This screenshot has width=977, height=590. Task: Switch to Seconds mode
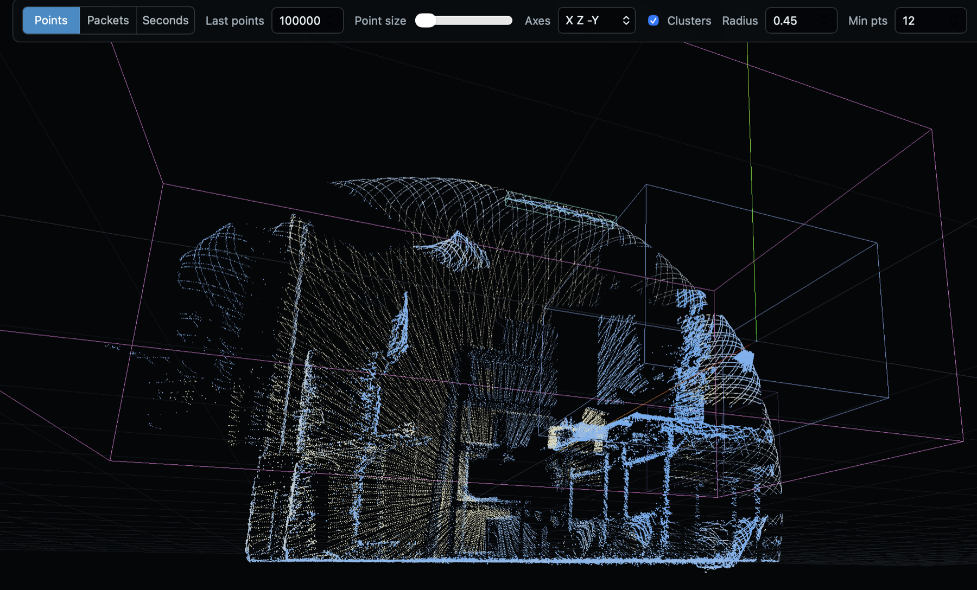pos(166,21)
